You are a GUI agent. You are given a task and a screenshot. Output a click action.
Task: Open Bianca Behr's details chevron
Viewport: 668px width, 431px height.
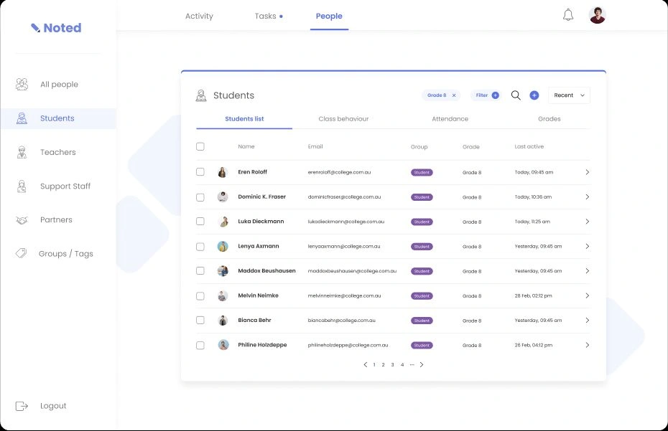pyautogui.click(x=587, y=321)
